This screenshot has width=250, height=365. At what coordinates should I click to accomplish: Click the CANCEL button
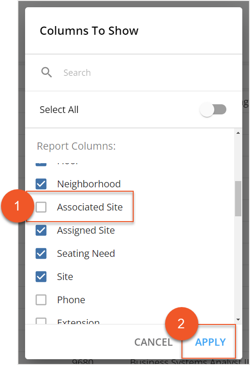153,342
